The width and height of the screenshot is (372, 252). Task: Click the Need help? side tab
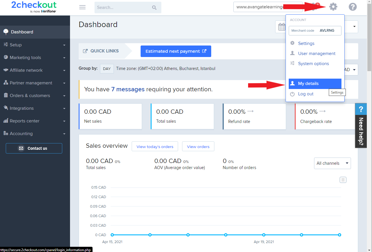click(x=361, y=131)
